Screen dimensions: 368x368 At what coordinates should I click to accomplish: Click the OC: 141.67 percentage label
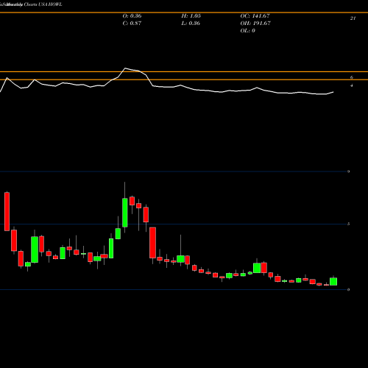coord(255,16)
